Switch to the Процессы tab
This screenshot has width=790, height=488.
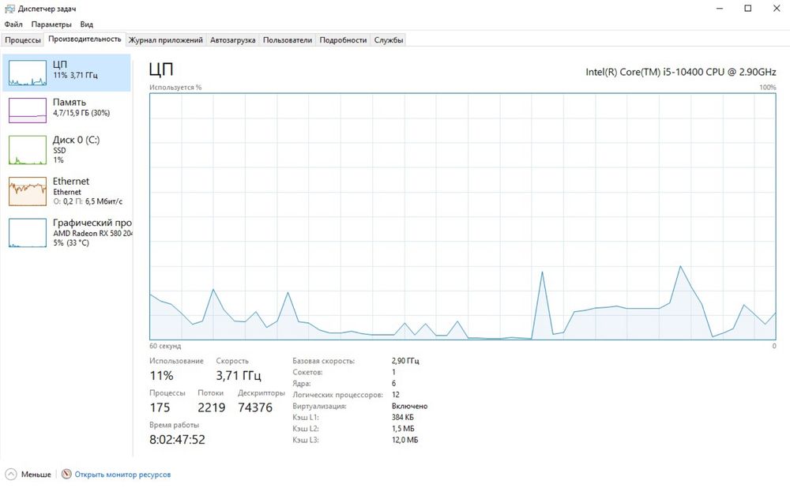[x=23, y=40]
